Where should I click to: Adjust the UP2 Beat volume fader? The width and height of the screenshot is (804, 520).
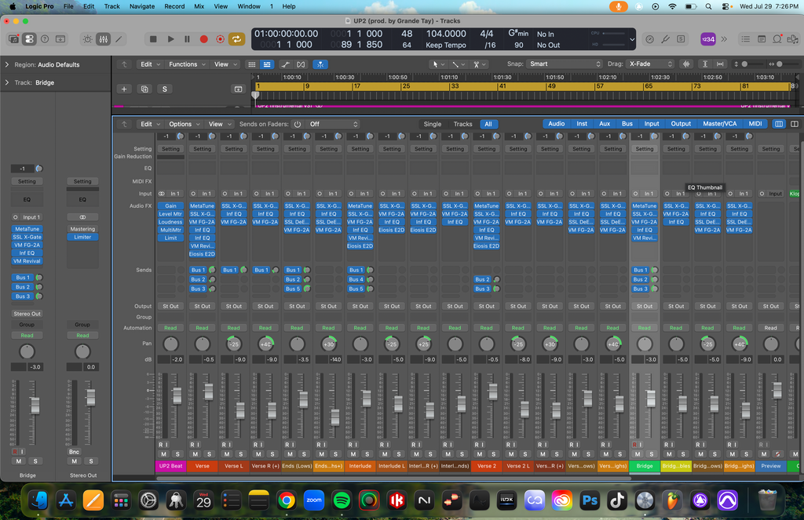click(x=177, y=395)
